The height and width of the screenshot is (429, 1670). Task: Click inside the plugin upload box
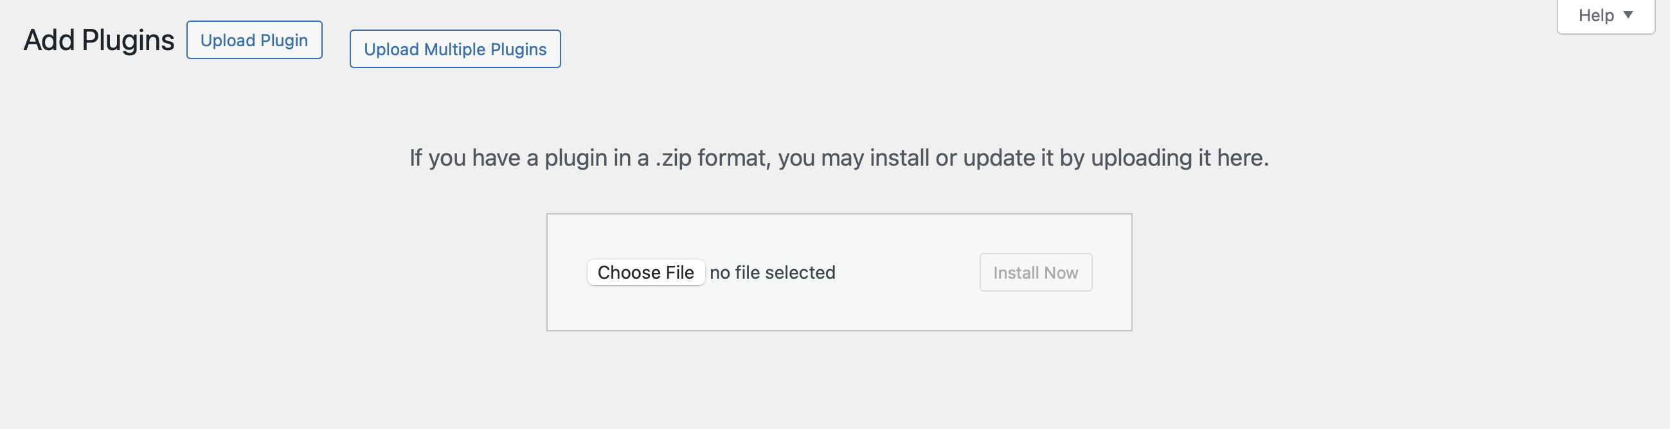[839, 272]
